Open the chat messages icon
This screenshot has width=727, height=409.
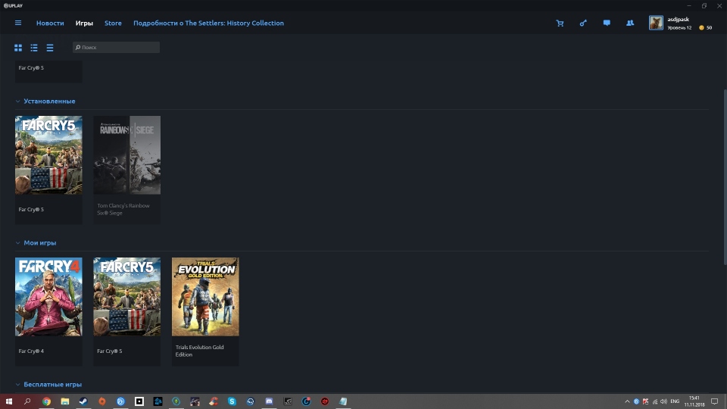click(607, 23)
